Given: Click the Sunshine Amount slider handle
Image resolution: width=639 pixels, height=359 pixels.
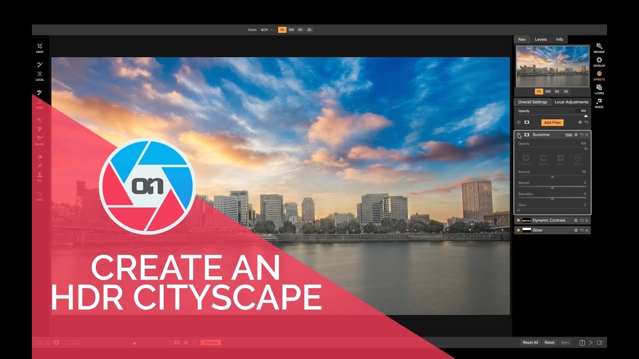Looking at the screenshot, I should [x=552, y=177].
